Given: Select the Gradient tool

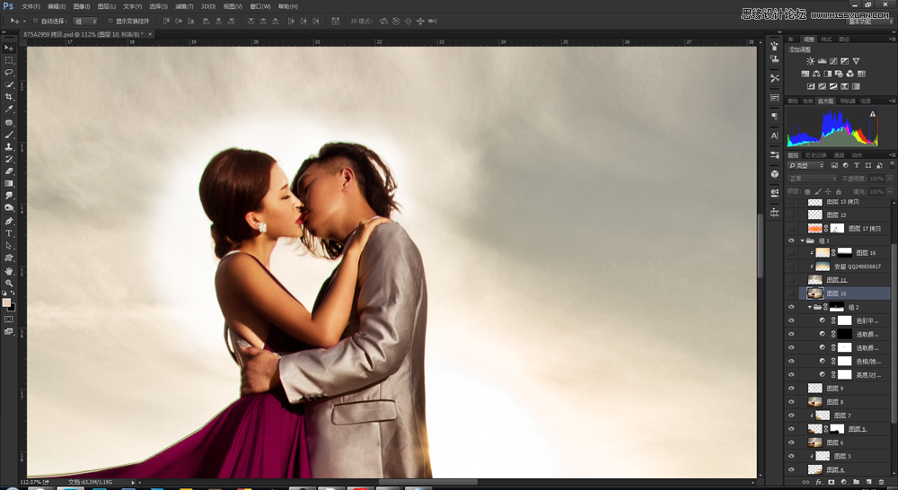Looking at the screenshot, I should coord(9,184).
